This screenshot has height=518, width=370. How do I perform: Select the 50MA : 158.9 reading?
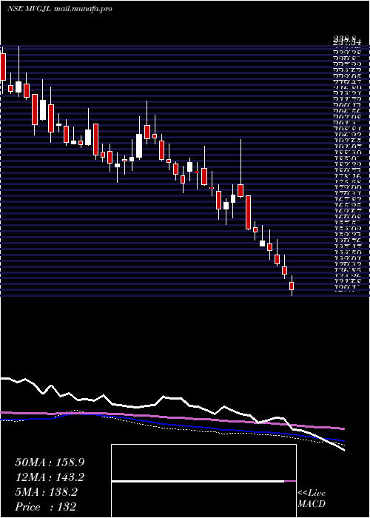point(50,462)
